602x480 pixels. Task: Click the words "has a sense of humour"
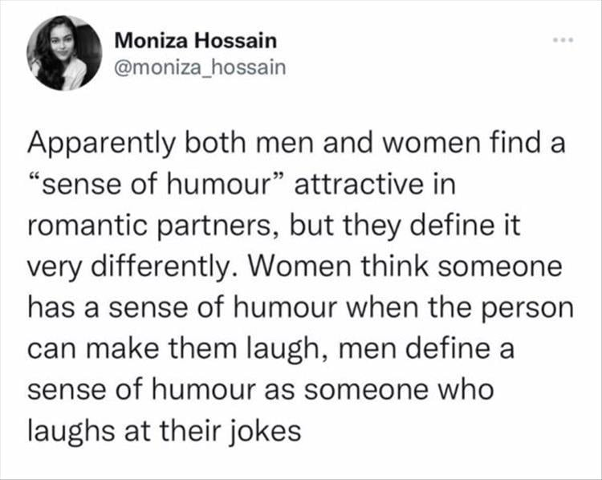tap(182, 307)
